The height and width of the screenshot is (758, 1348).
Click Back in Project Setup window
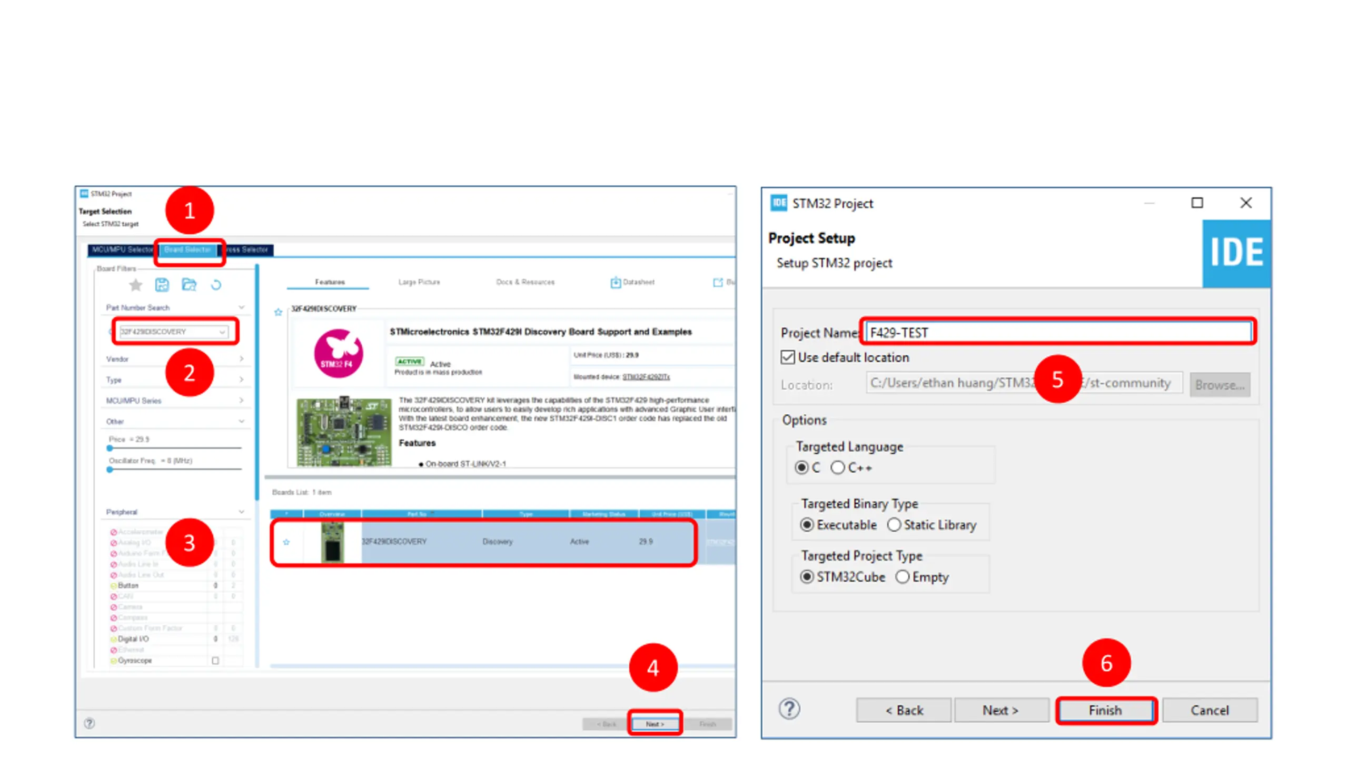[x=904, y=711]
